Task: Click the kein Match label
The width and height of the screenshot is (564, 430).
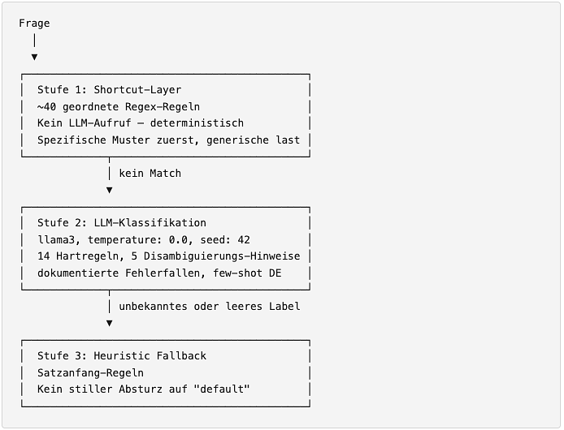Action: click(150, 173)
